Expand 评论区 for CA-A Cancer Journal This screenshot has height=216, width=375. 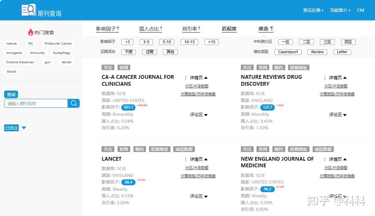[x=199, y=115]
